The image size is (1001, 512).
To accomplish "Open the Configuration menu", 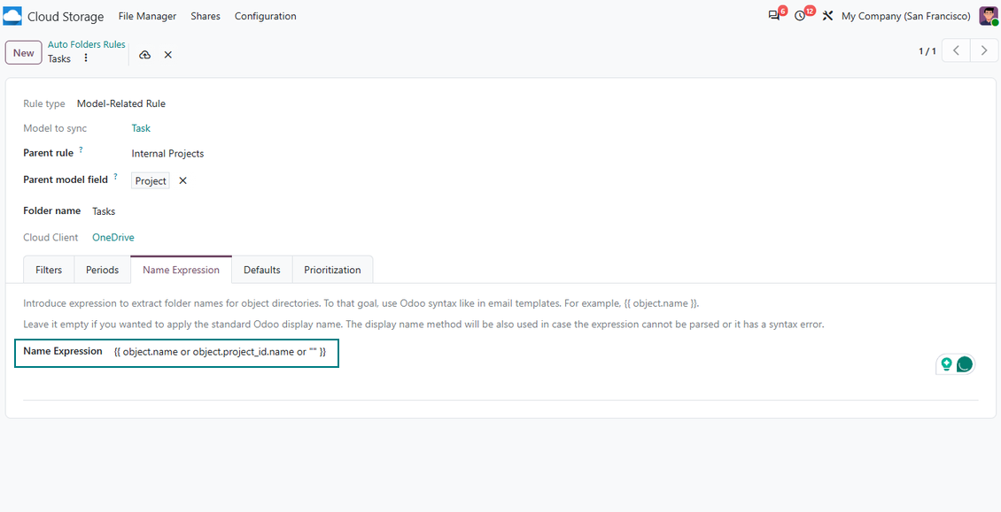I will (266, 16).
